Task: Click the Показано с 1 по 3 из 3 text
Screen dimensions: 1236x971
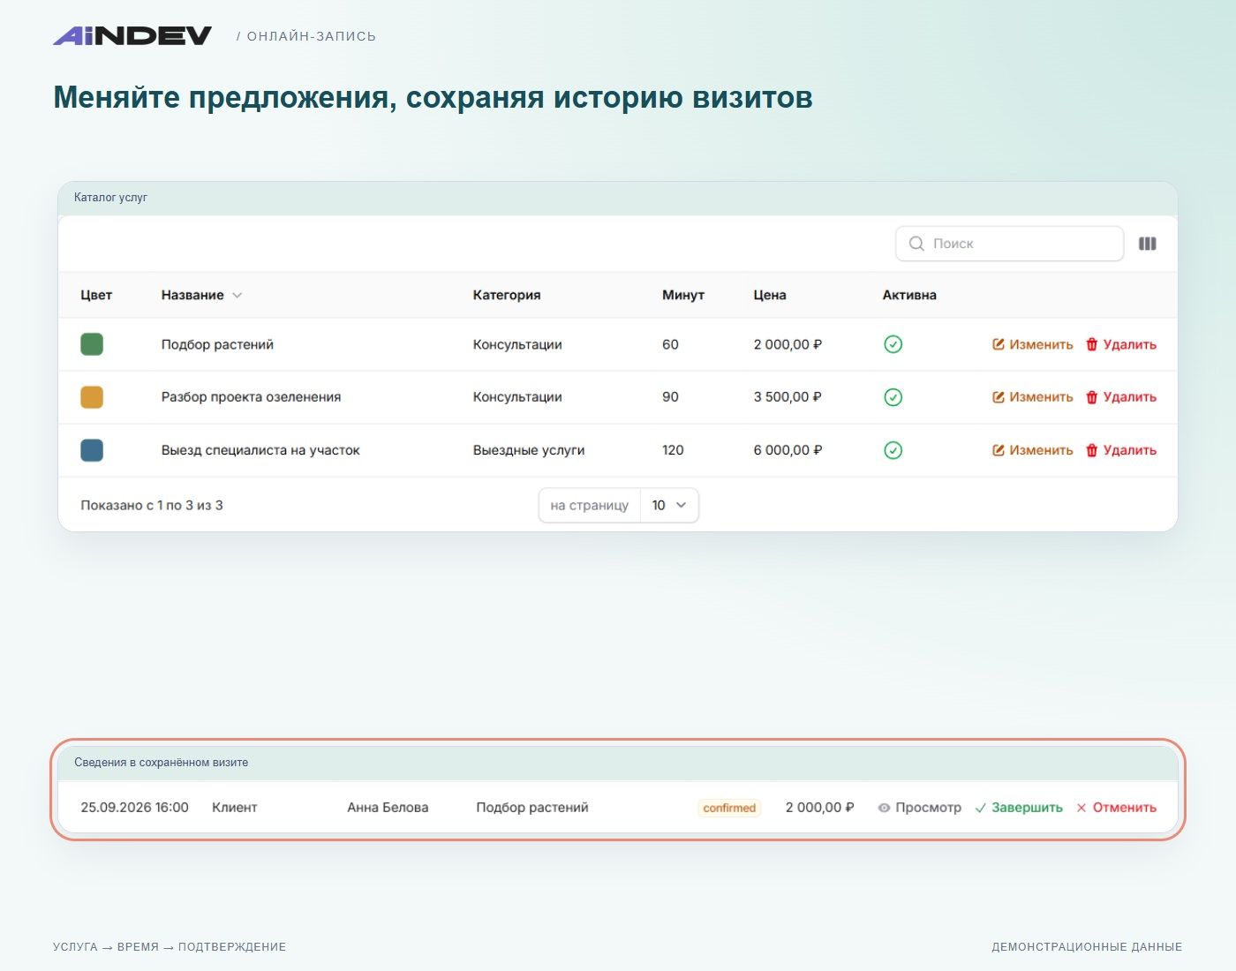Action: (x=152, y=505)
